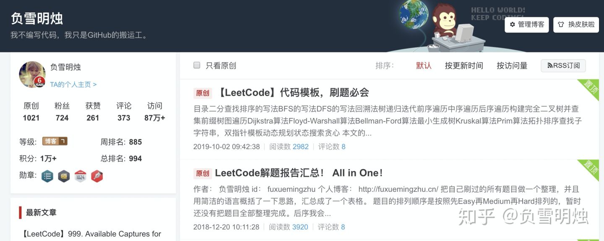Click the 负雪明烛 blog title header
The image size is (604, 241).
(x=36, y=18)
